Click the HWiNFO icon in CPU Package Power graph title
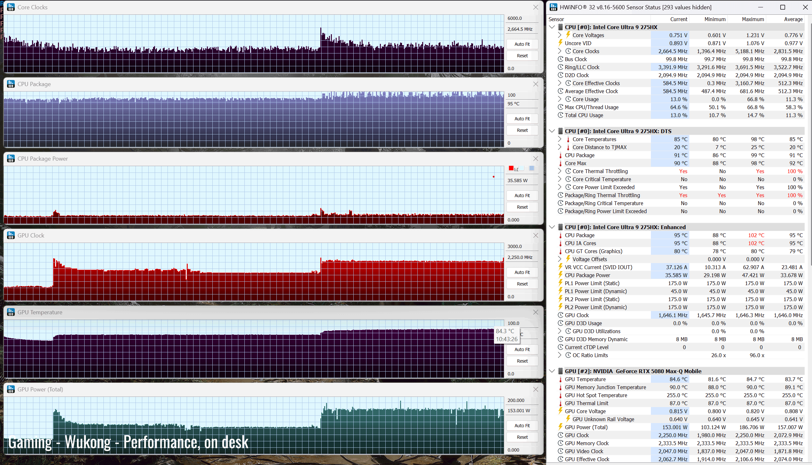The width and height of the screenshot is (812, 465). coord(11,158)
